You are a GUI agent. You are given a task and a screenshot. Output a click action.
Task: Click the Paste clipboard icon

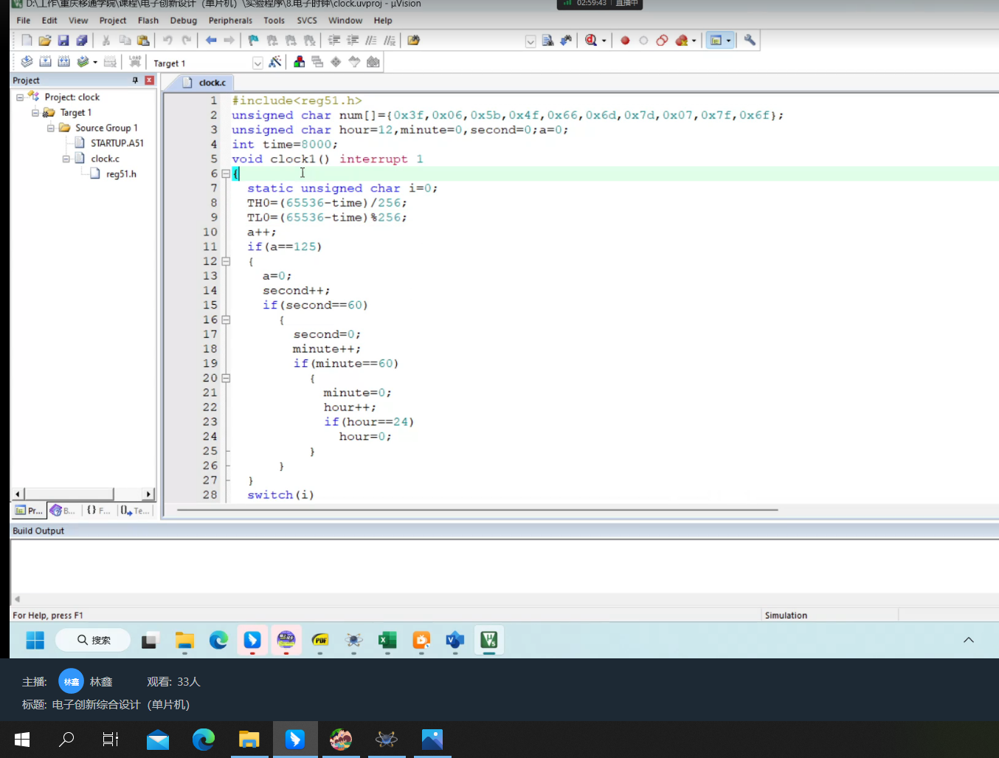[143, 41]
